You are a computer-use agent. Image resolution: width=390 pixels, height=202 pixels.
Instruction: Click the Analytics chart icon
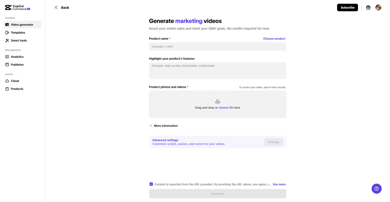coord(7,57)
